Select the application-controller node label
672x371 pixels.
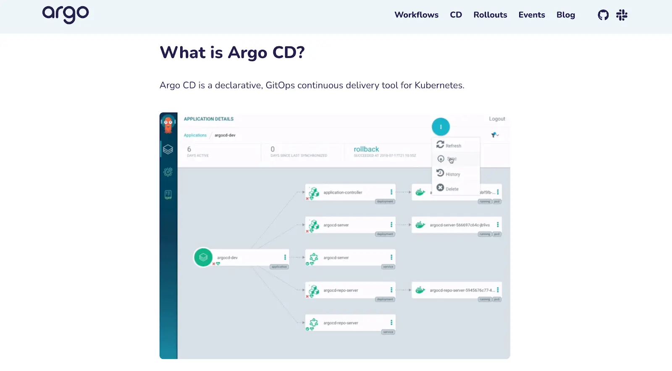[x=343, y=192]
